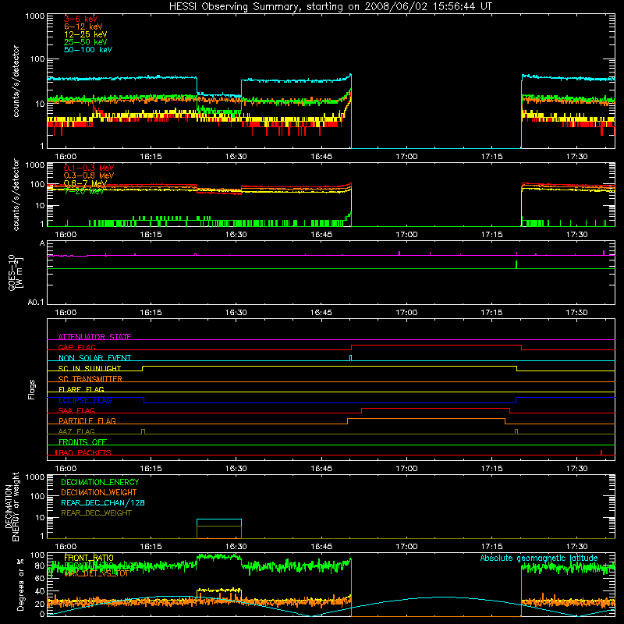Click the 0.8-7 MeV legend label
624x624 pixels.
[x=85, y=183]
